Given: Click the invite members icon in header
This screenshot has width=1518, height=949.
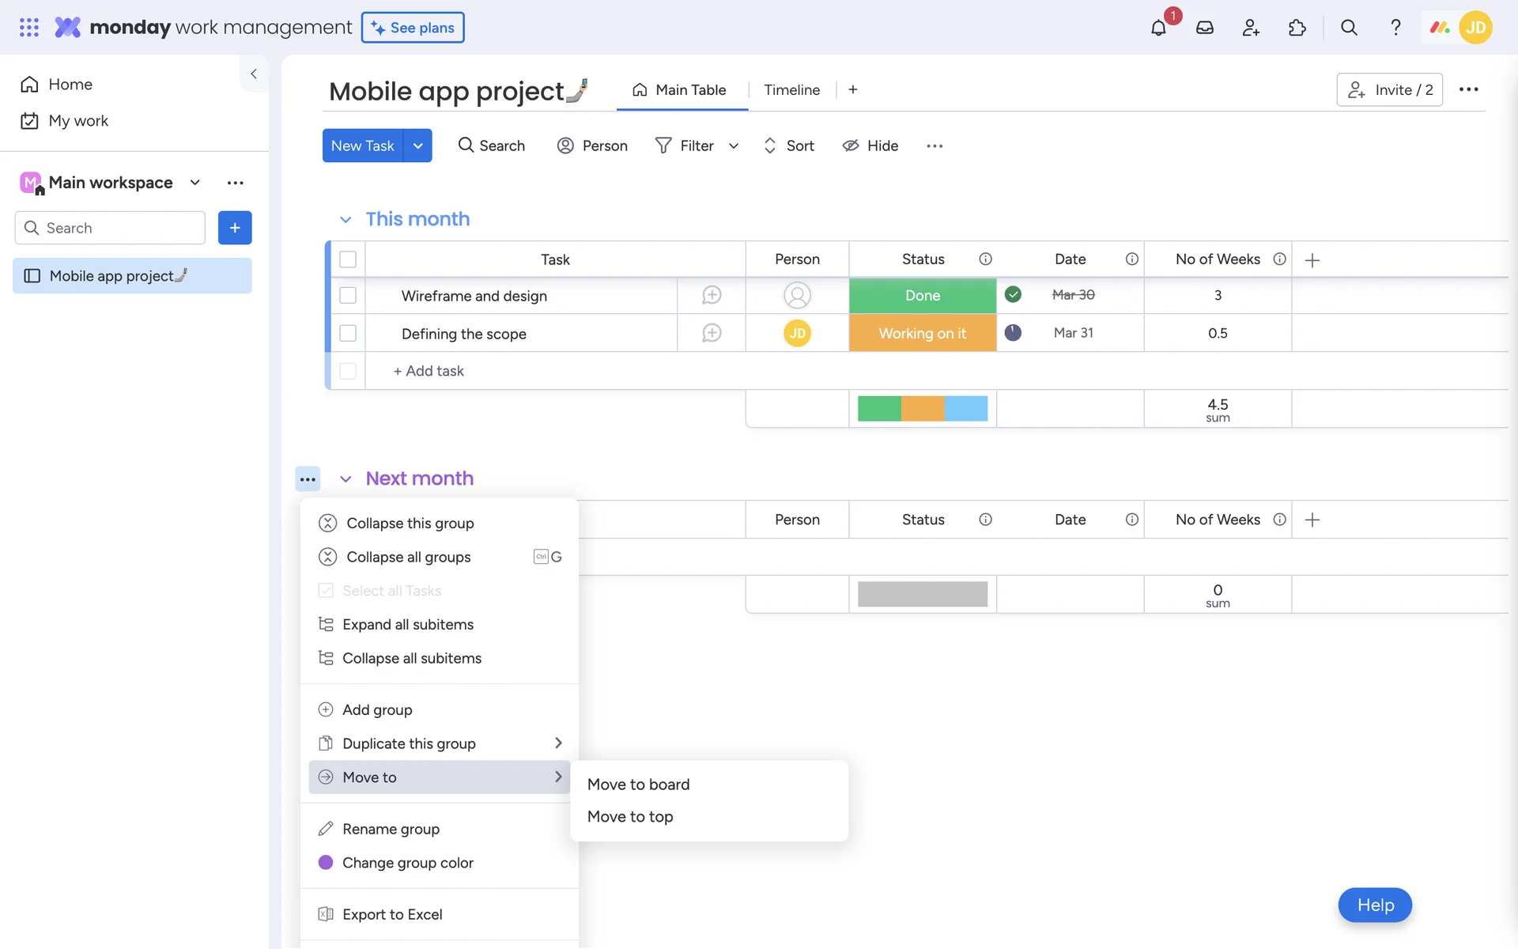Looking at the screenshot, I should (x=1251, y=28).
